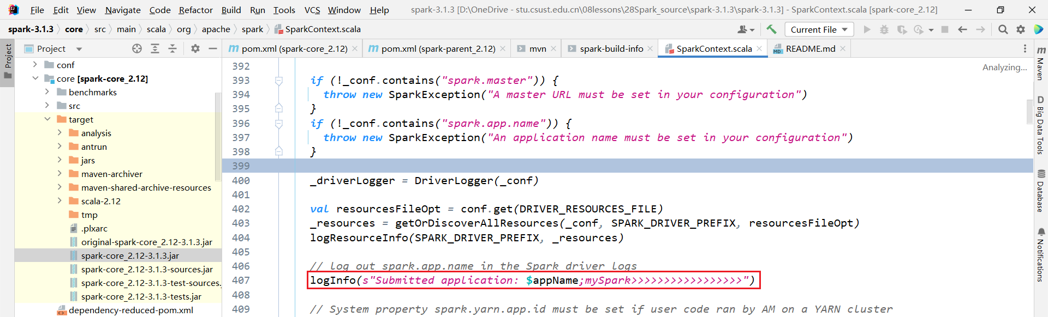This screenshot has width=1048, height=317.
Task: Open the Current File run configuration dropdown
Action: coord(819,29)
